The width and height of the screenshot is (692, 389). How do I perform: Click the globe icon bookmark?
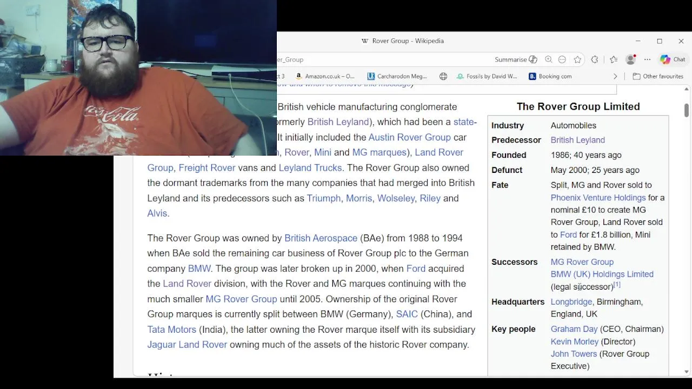443,76
